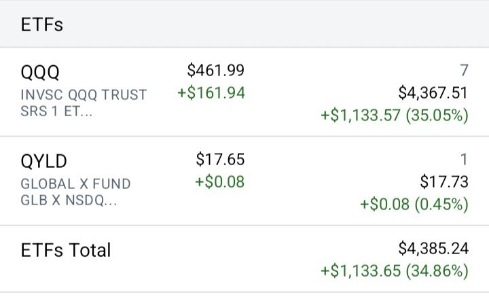This screenshot has height=299, width=489.
Task: Select QQQ price change +$161.94
Action: (x=211, y=93)
